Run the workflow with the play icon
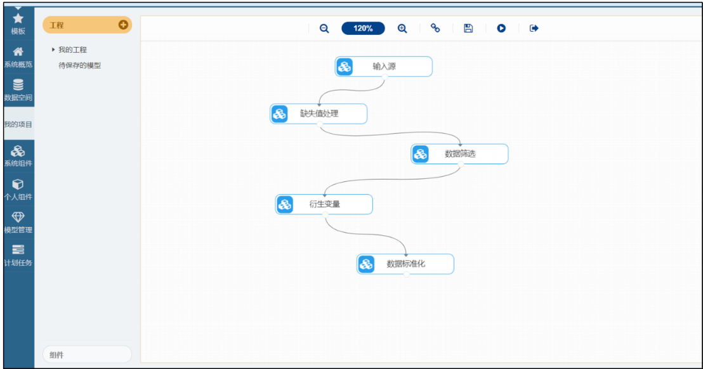 tap(501, 29)
